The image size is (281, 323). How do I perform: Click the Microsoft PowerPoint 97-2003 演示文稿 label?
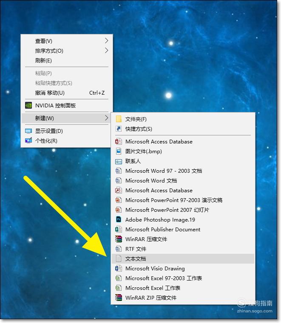click(x=174, y=200)
